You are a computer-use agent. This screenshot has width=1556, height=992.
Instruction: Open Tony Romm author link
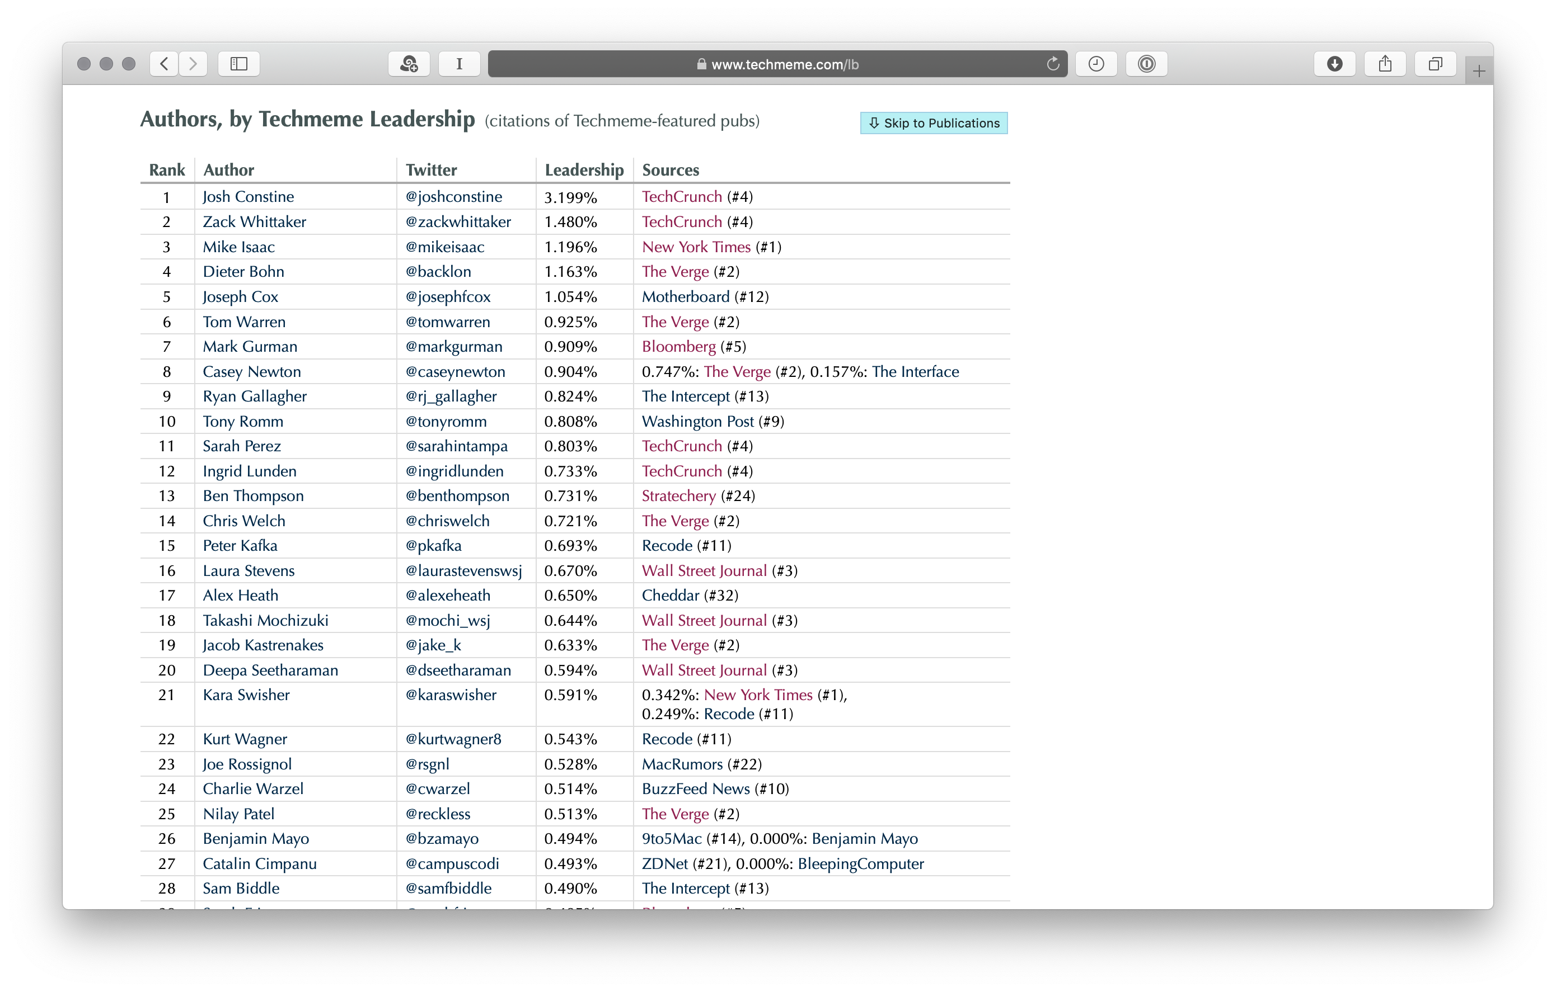(243, 422)
